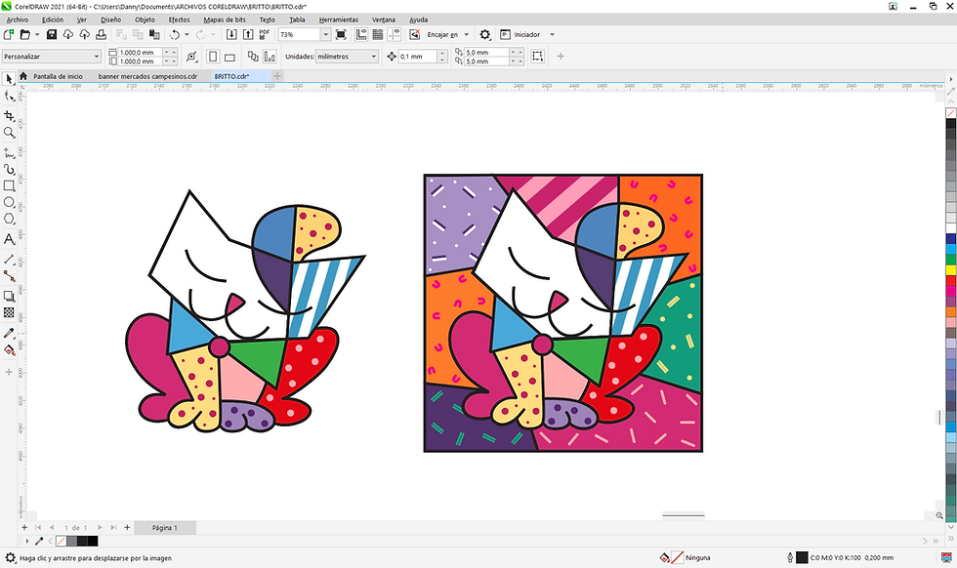Screen dimensions: 957x568
Task: Set page orientation to landscape
Action: [x=229, y=57]
